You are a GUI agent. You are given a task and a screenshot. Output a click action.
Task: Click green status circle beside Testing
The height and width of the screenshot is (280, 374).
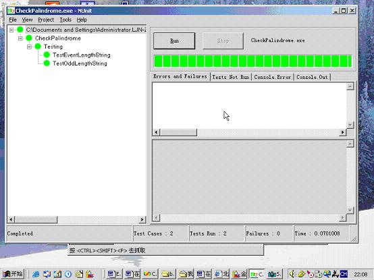click(38, 47)
